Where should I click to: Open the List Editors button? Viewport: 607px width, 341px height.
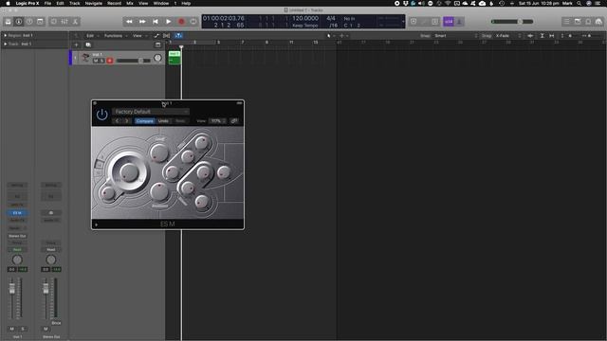pos(567,22)
